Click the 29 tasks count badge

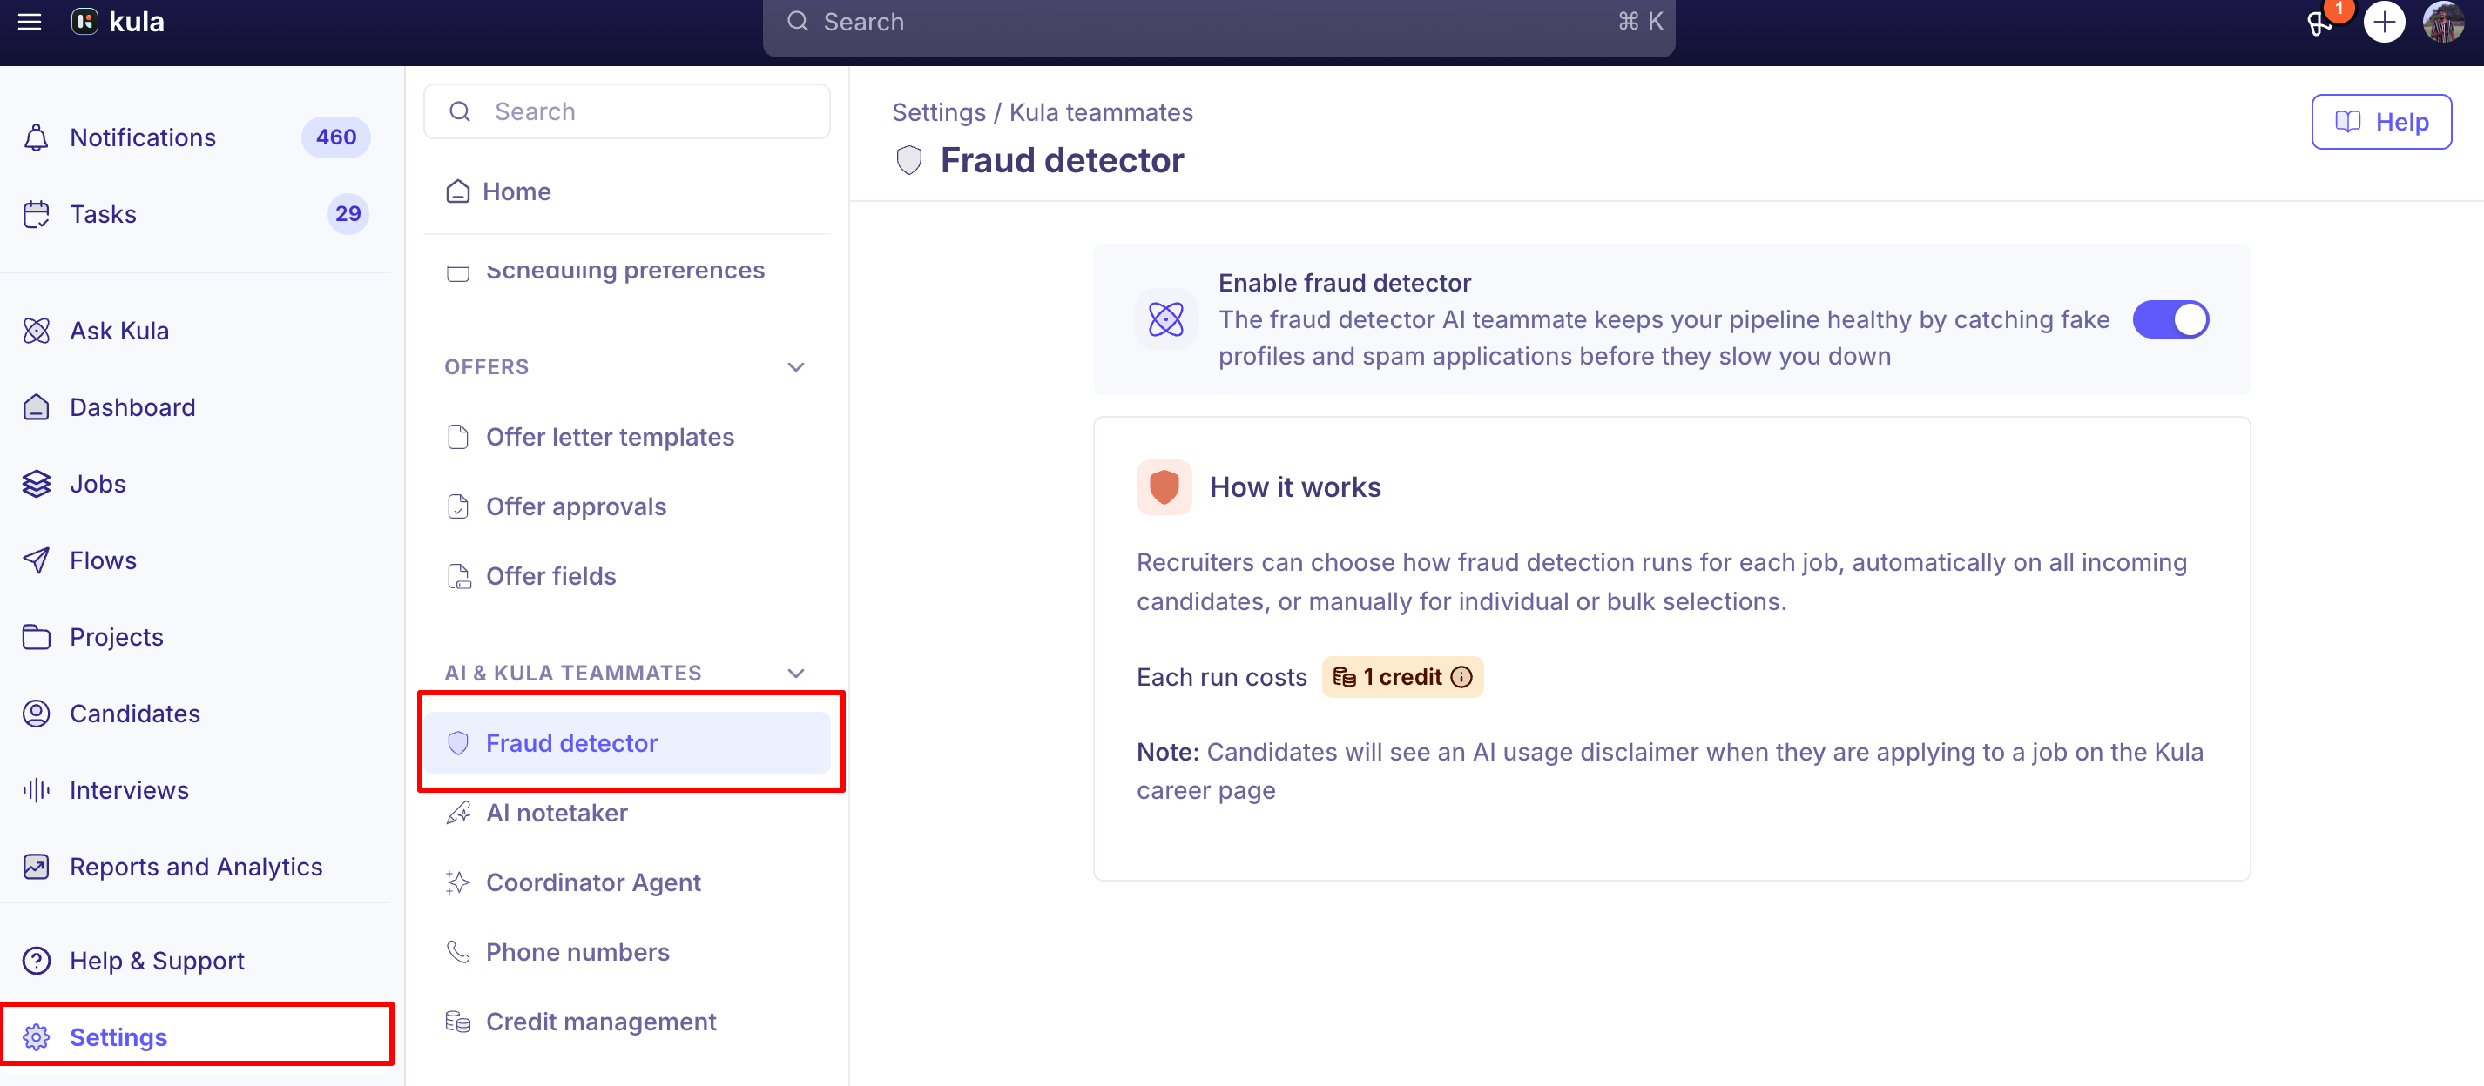click(x=348, y=214)
